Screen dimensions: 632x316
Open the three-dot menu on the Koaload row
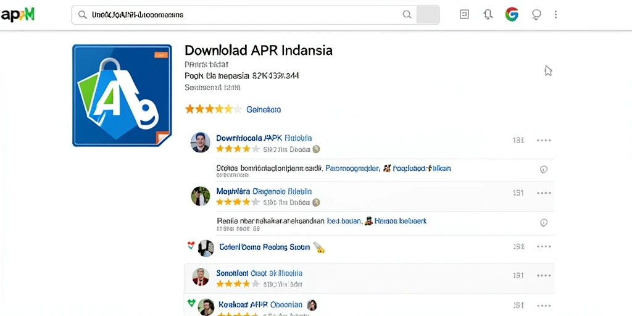(544, 306)
